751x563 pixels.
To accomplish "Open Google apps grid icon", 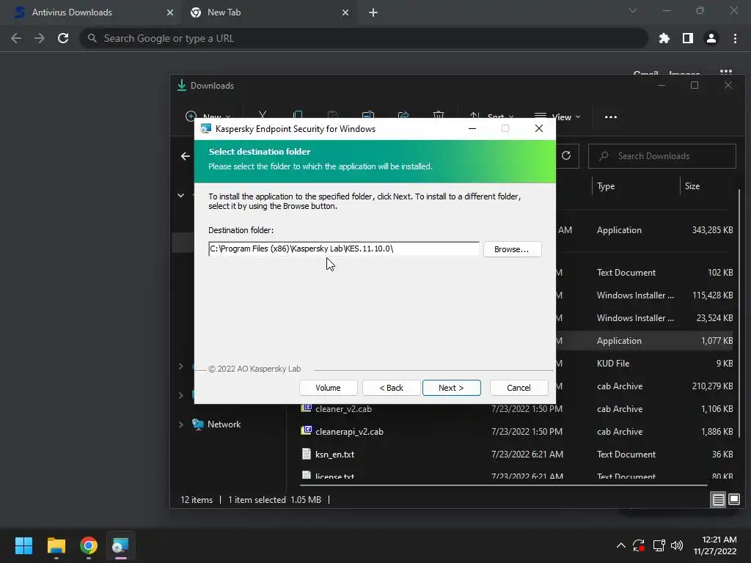I will (726, 73).
